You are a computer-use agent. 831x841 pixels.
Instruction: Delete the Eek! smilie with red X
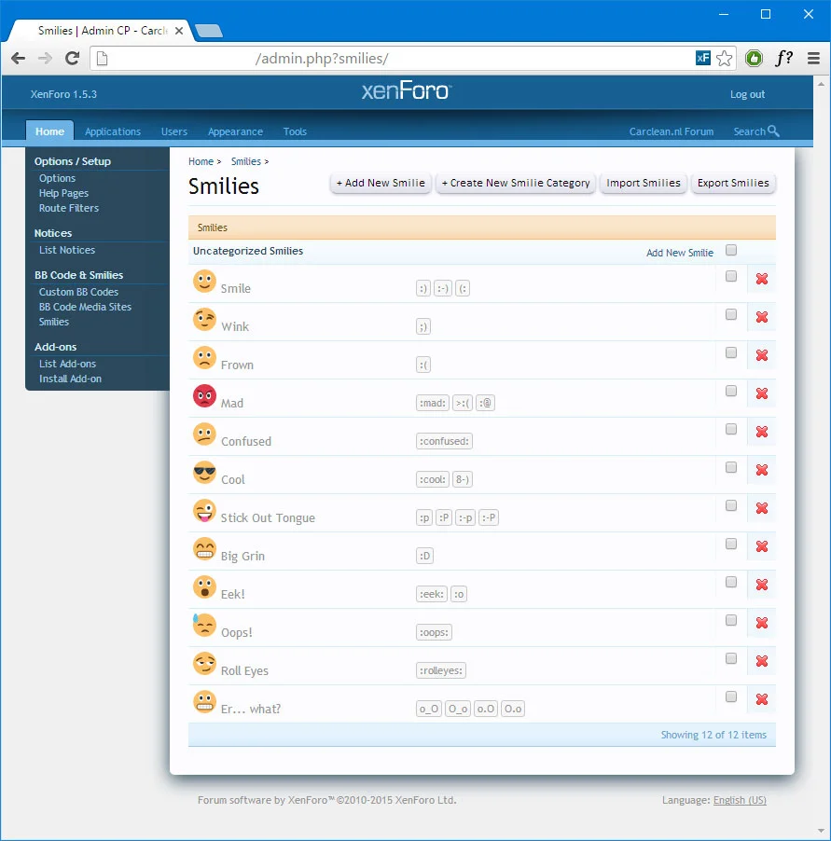tap(761, 584)
